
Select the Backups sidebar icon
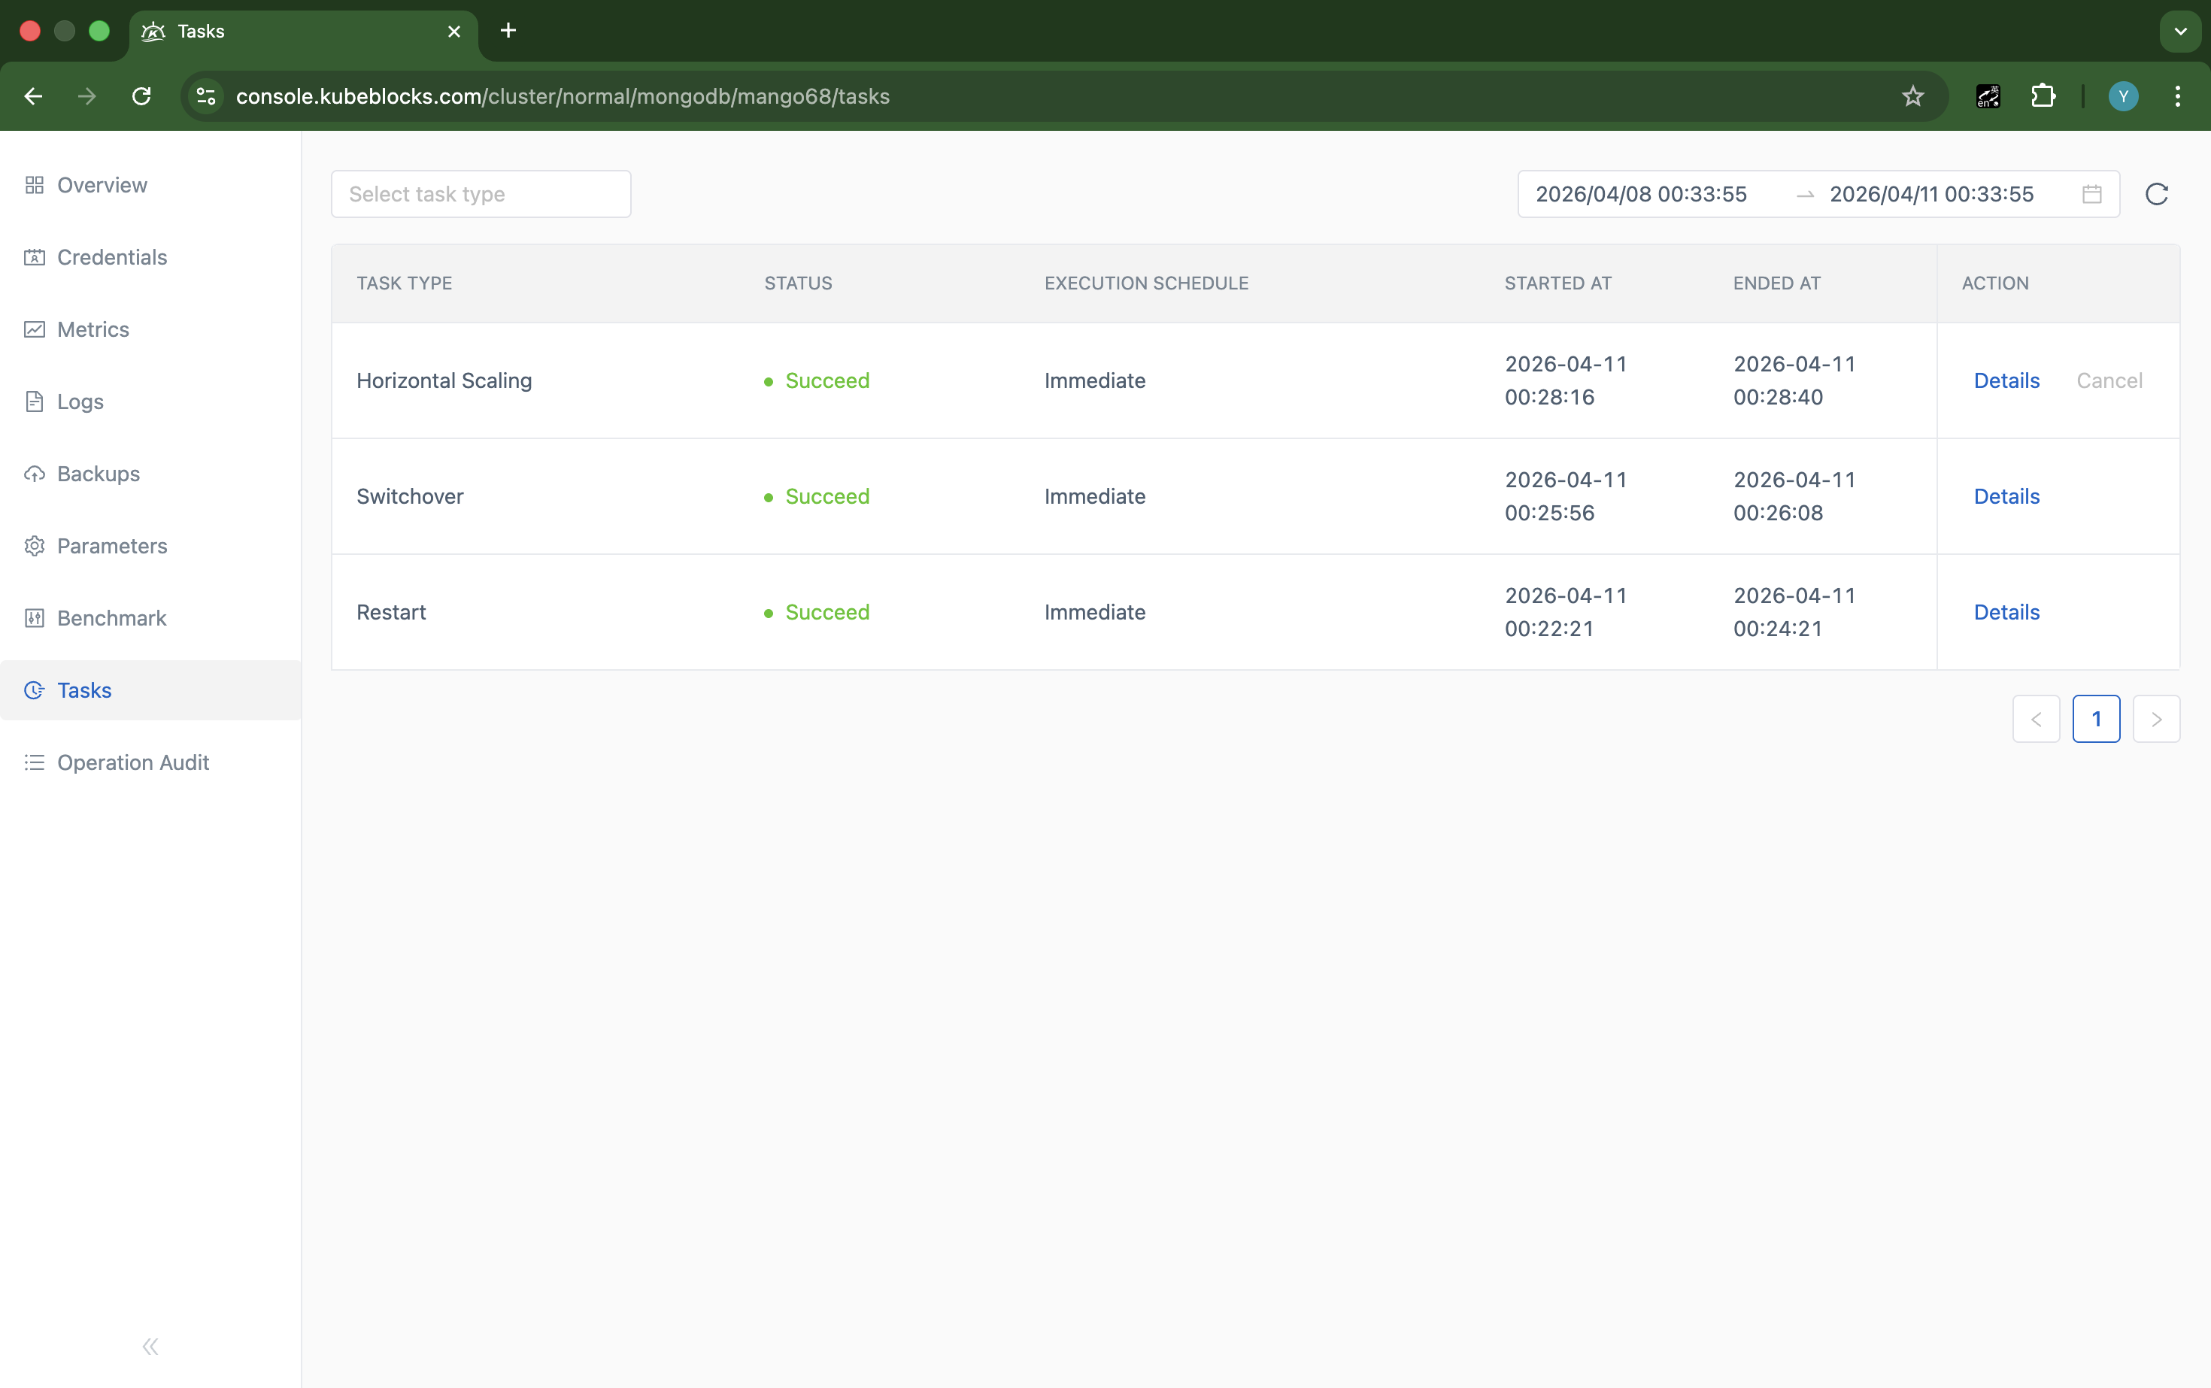click(x=35, y=474)
